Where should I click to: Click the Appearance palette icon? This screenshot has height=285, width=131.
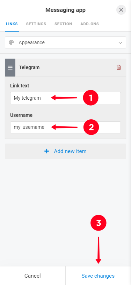click(x=12, y=42)
